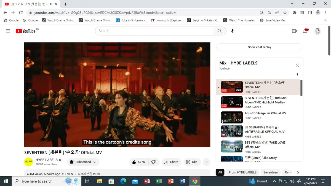The width and height of the screenshot is (331, 186).
Task: Show more filter chips with right arrow
Action: click(x=298, y=172)
